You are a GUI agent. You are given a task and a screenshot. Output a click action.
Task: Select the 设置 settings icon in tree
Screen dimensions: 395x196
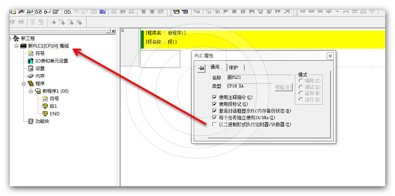[x=31, y=69]
